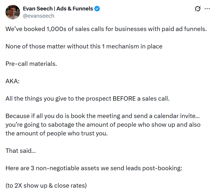Click the "None of those matter" sentence
Viewport: 216px width, 194px height.
tap(84, 46)
